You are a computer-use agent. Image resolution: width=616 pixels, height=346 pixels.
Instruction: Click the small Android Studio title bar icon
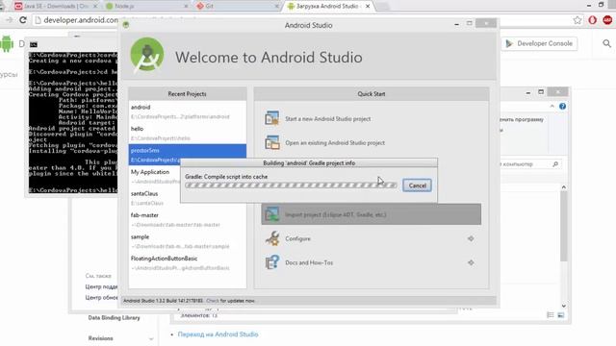[x=126, y=25]
